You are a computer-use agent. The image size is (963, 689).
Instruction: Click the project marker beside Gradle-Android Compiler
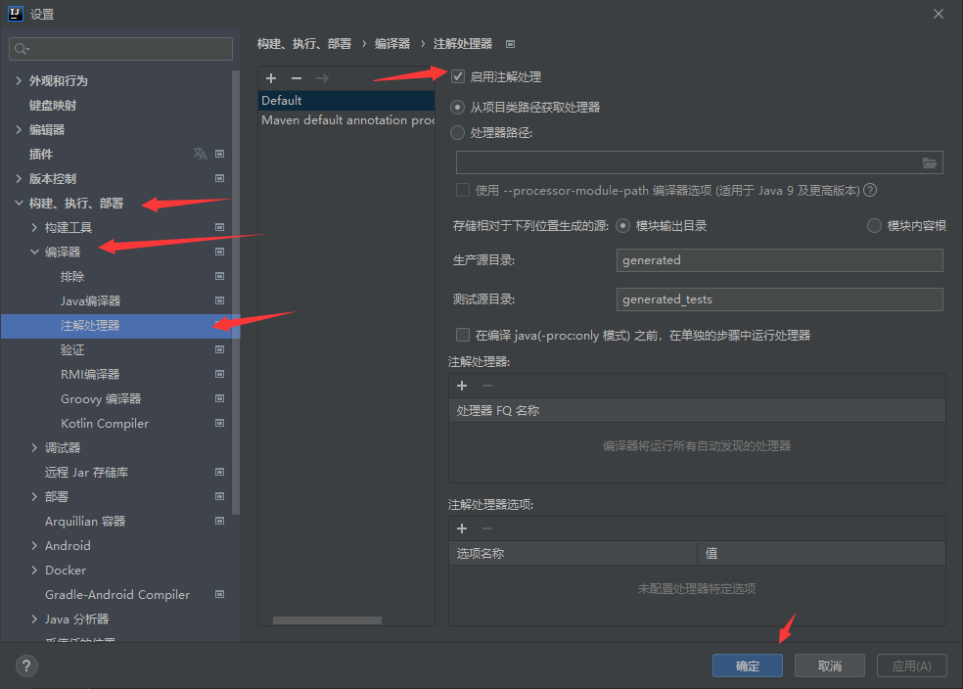pos(219,594)
